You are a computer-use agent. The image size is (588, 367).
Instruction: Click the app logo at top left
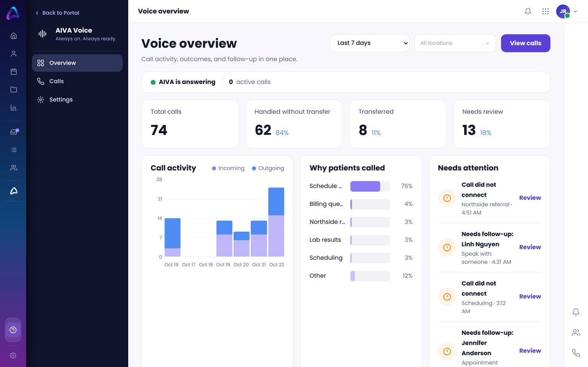[x=13, y=13]
